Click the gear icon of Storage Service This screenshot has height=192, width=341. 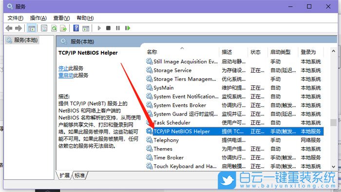(x=149, y=70)
